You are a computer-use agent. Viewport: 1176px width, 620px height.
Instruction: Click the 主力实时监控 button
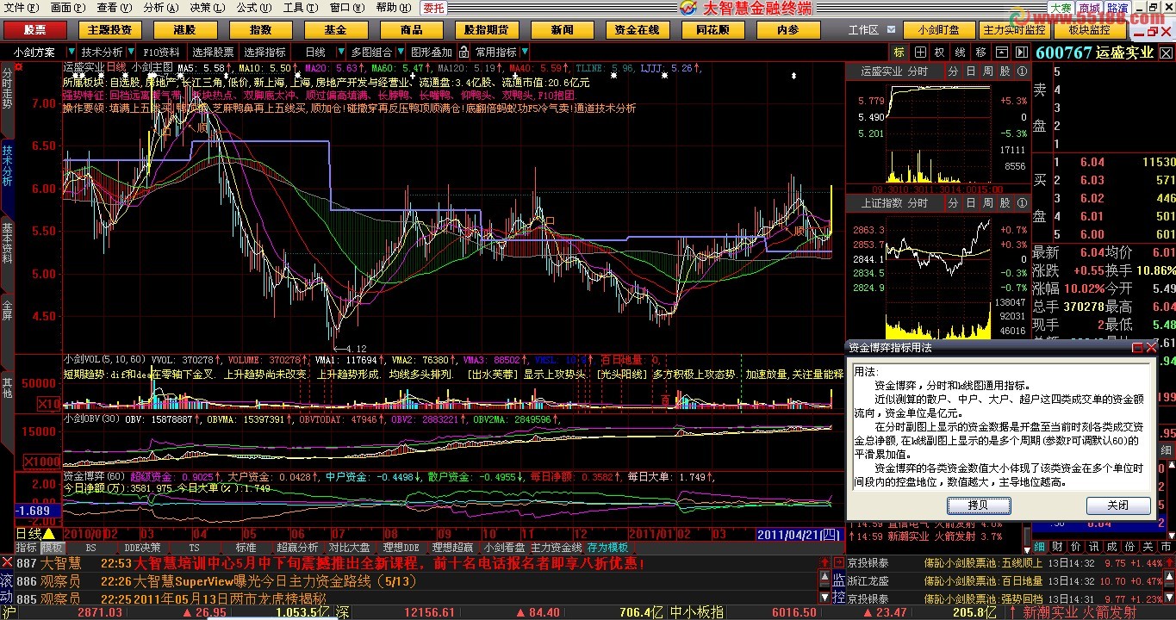(x=1014, y=30)
